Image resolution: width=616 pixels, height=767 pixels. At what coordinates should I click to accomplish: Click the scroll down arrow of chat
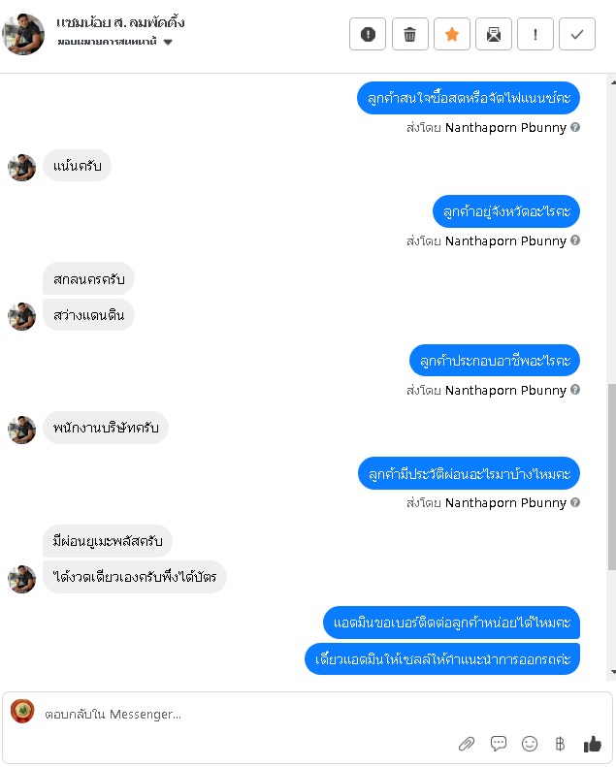click(612, 672)
